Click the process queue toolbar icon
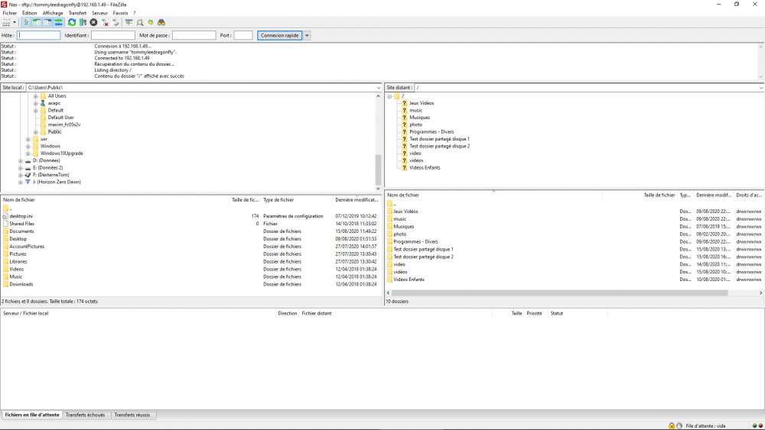Image resolution: width=765 pixels, height=430 pixels. coord(83,23)
